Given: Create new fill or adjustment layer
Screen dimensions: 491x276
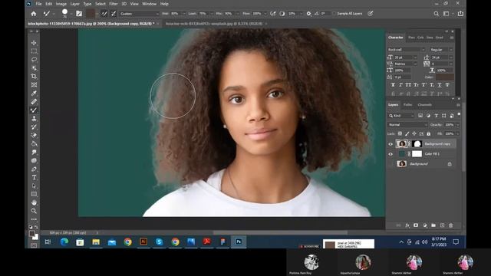Looking at the screenshot, I should [x=425, y=225].
